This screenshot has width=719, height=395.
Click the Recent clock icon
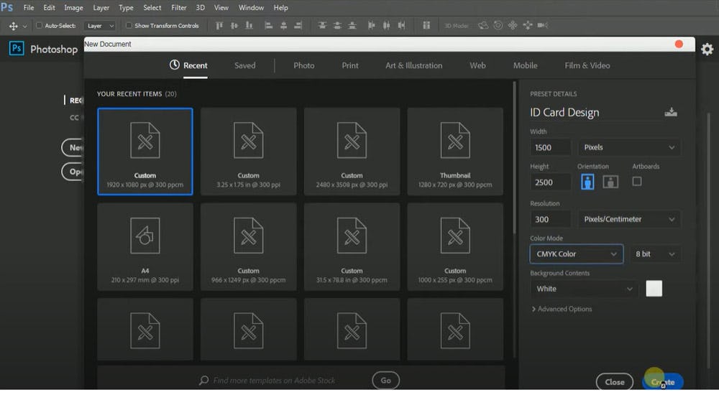[x=175, y=65]
